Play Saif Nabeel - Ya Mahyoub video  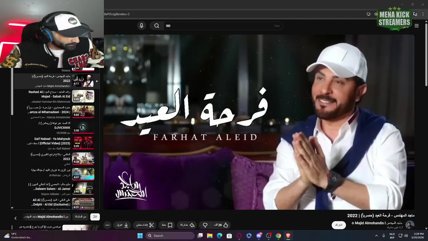(83, 143)
